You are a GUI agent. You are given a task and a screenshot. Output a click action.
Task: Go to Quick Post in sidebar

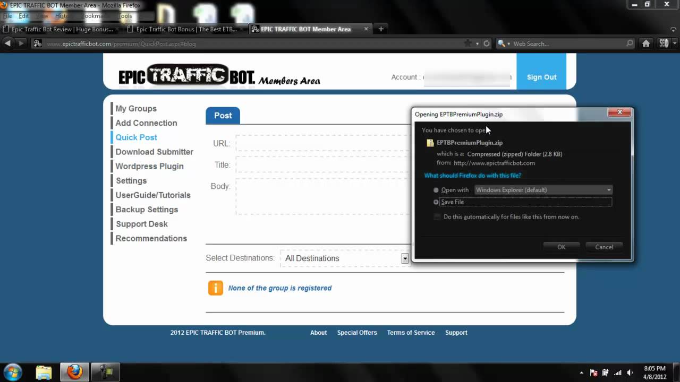pyautogui.click(x=136, y=137)
